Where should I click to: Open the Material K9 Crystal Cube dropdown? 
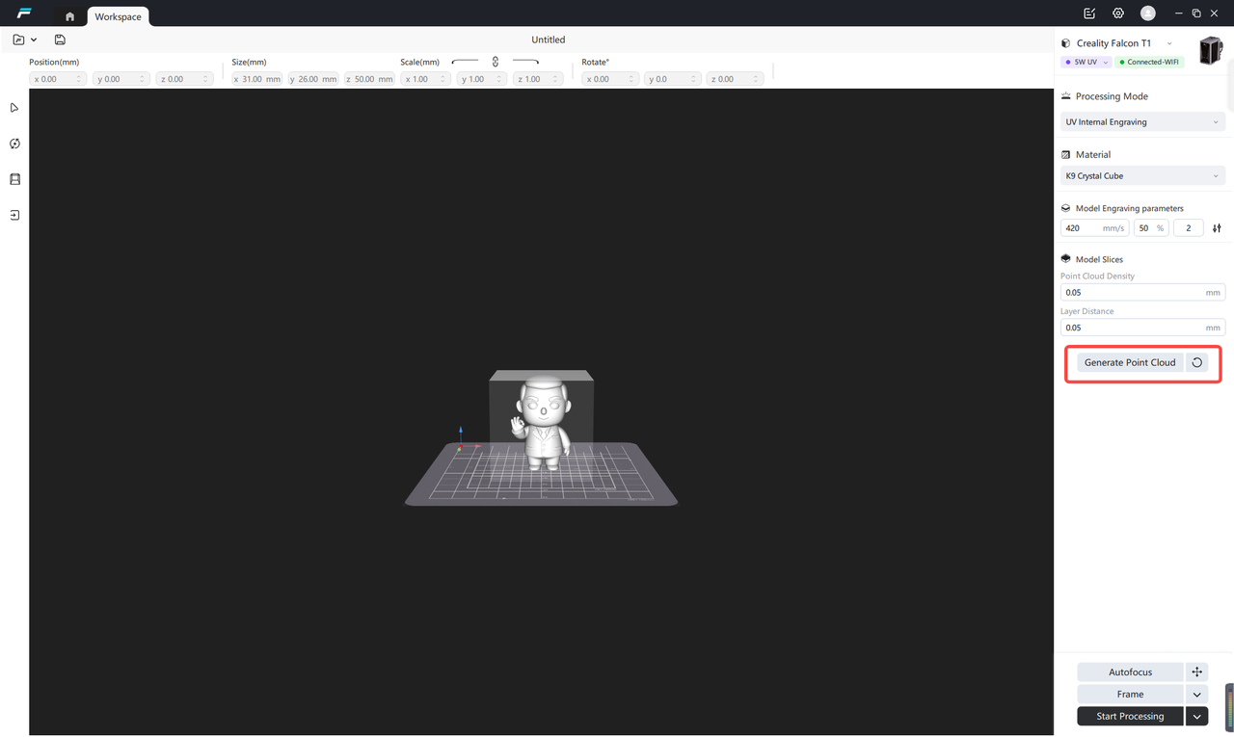point(1142,176)
